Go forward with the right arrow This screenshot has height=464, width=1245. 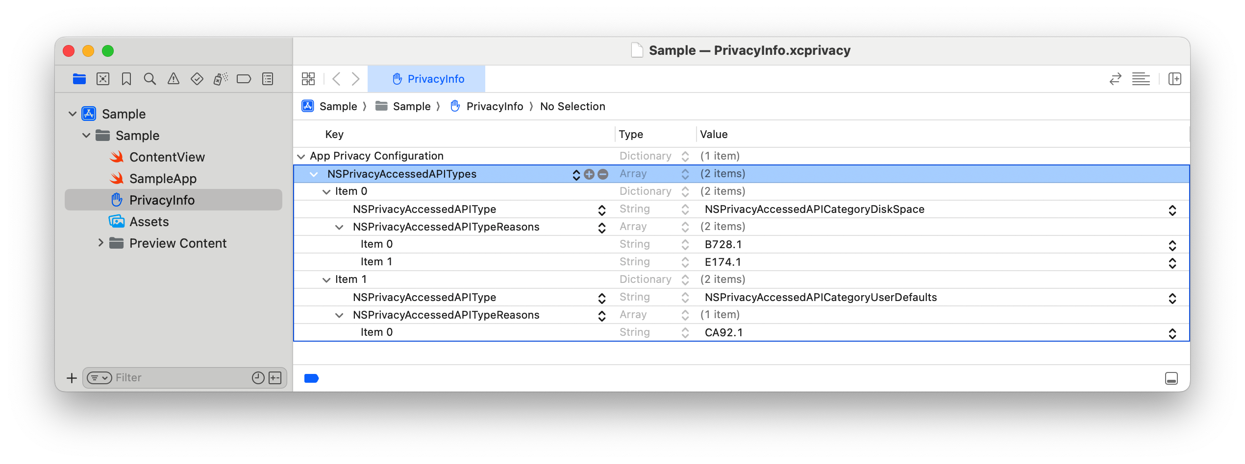click(x=356, y=79)
